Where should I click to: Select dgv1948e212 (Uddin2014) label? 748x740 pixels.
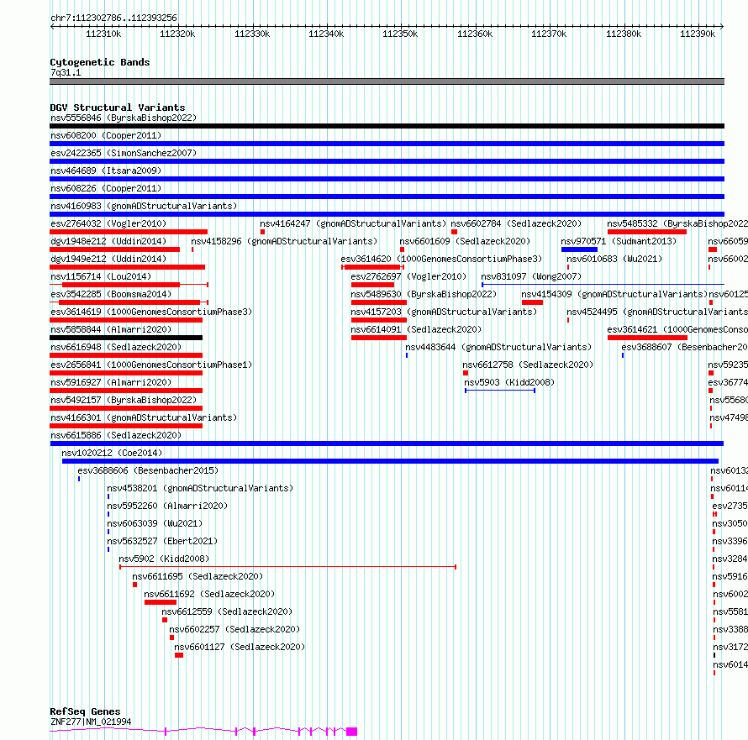coord(108,241)
